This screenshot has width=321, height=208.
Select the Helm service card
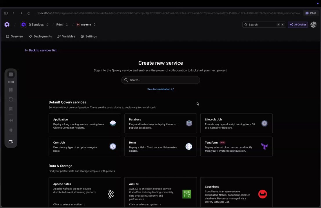[x=161, y=146]
